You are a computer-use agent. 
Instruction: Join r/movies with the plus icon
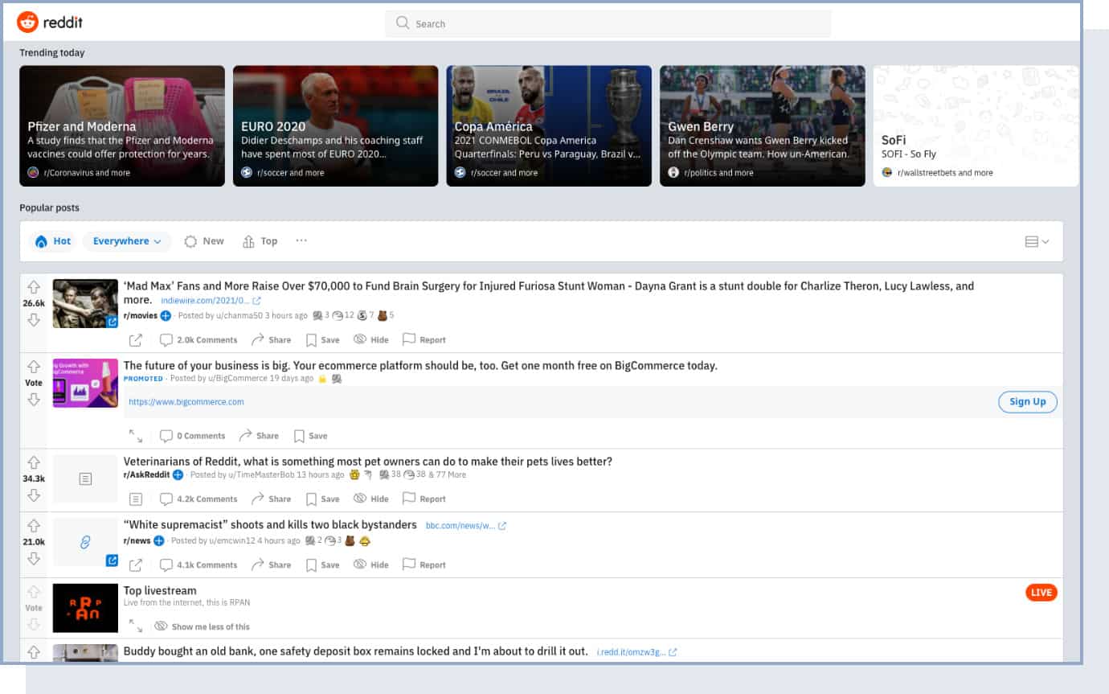tap(166, 315)
